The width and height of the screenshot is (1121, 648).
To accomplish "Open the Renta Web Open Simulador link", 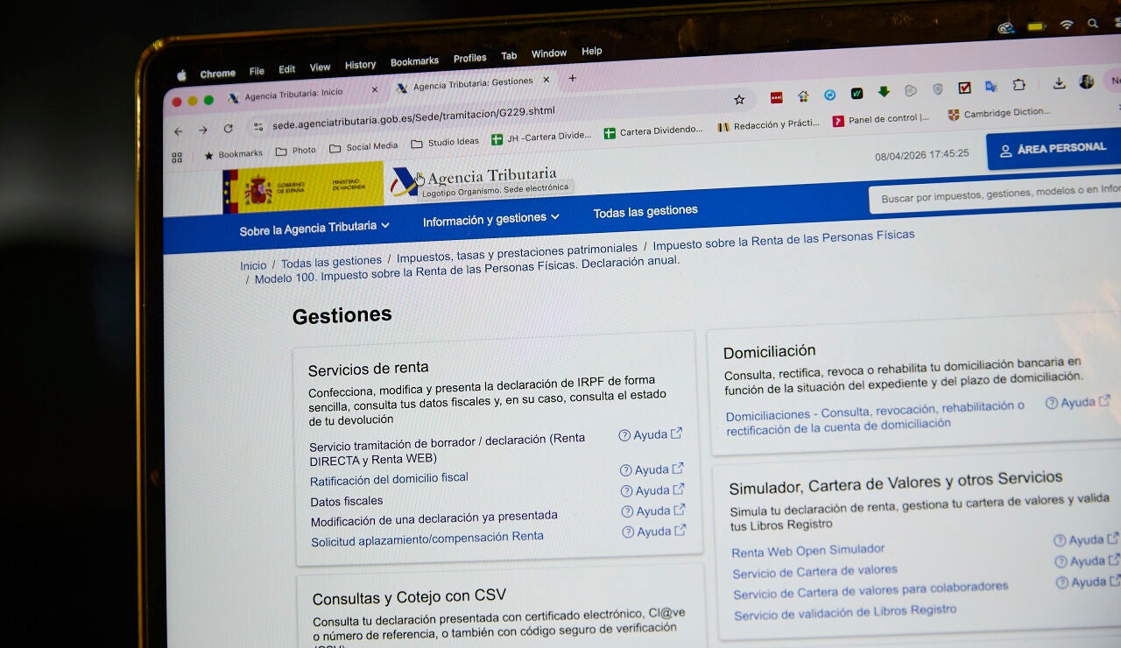I will pos(807,550).
